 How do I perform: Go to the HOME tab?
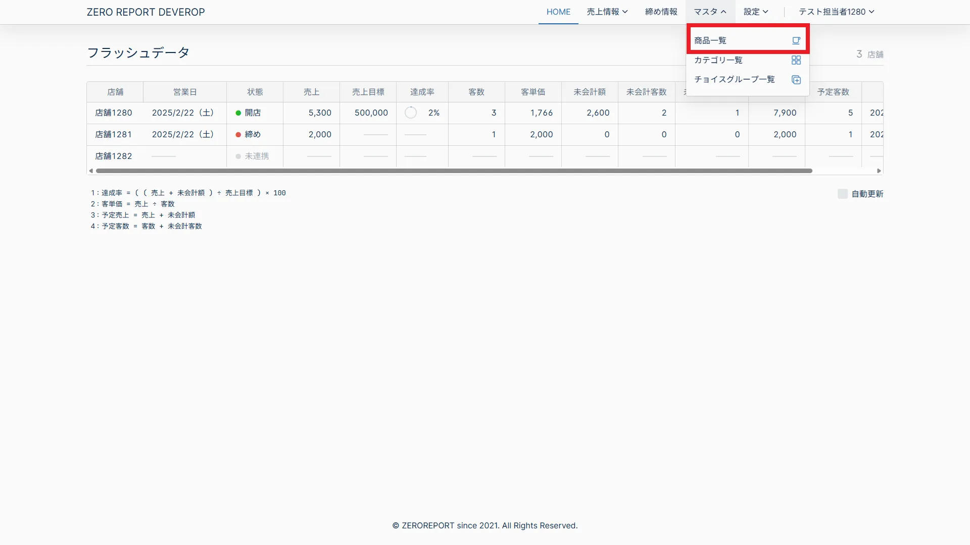pyautogui.click(x=558, y=12)
